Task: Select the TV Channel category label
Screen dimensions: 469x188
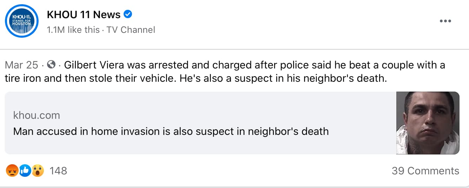Action: tap(131, 30)
